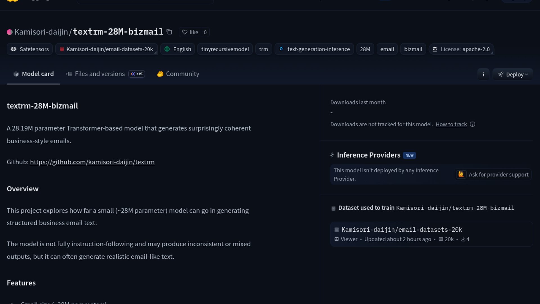Select the English language tag

point(177,49)
